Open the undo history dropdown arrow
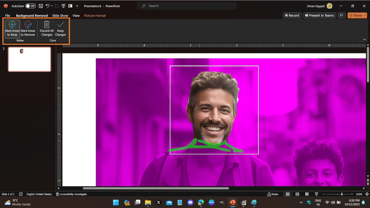Screen dimensions: 370x208 tap(52, 6)
